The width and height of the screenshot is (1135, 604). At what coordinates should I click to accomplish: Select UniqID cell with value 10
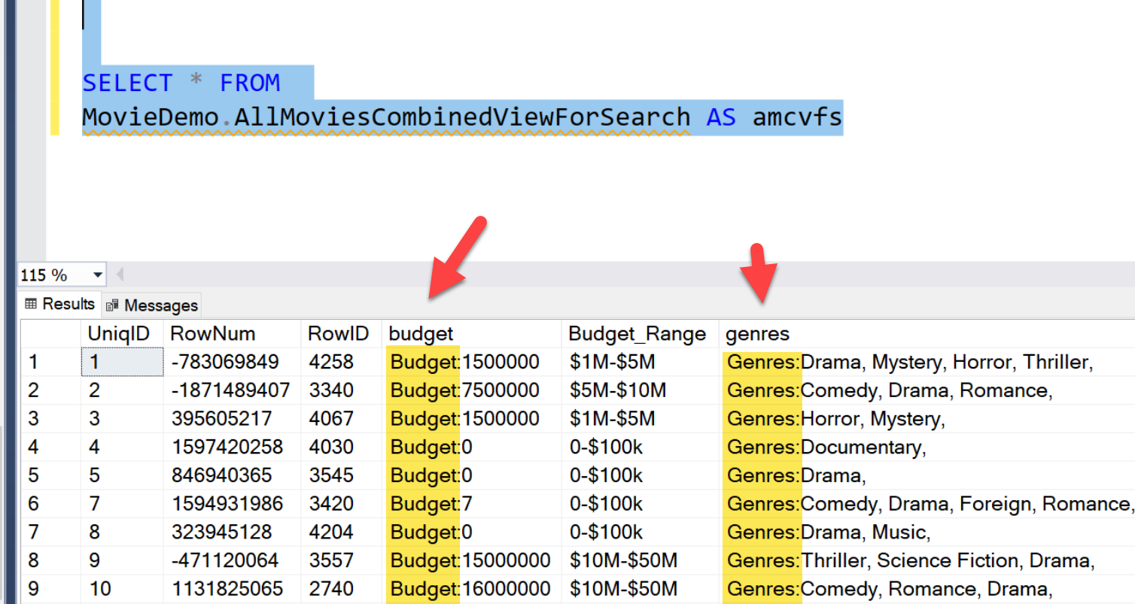tap(122, 588)
